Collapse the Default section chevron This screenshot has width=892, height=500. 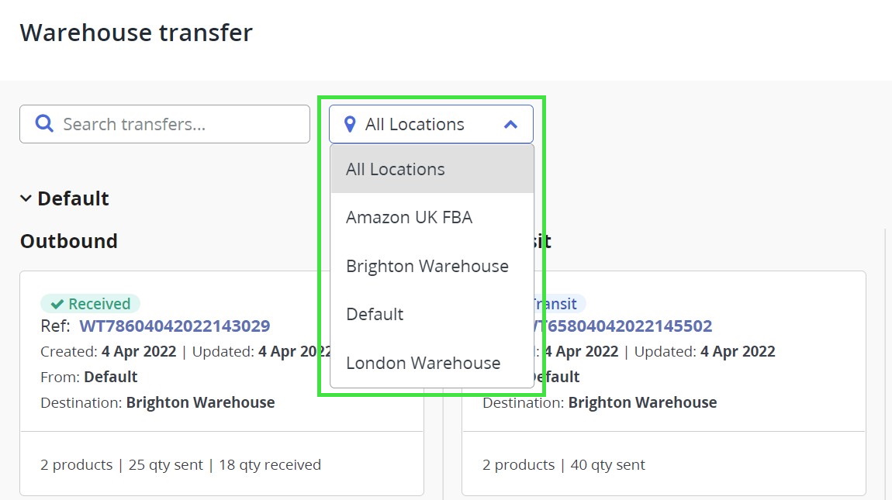(x=26, y=198)
